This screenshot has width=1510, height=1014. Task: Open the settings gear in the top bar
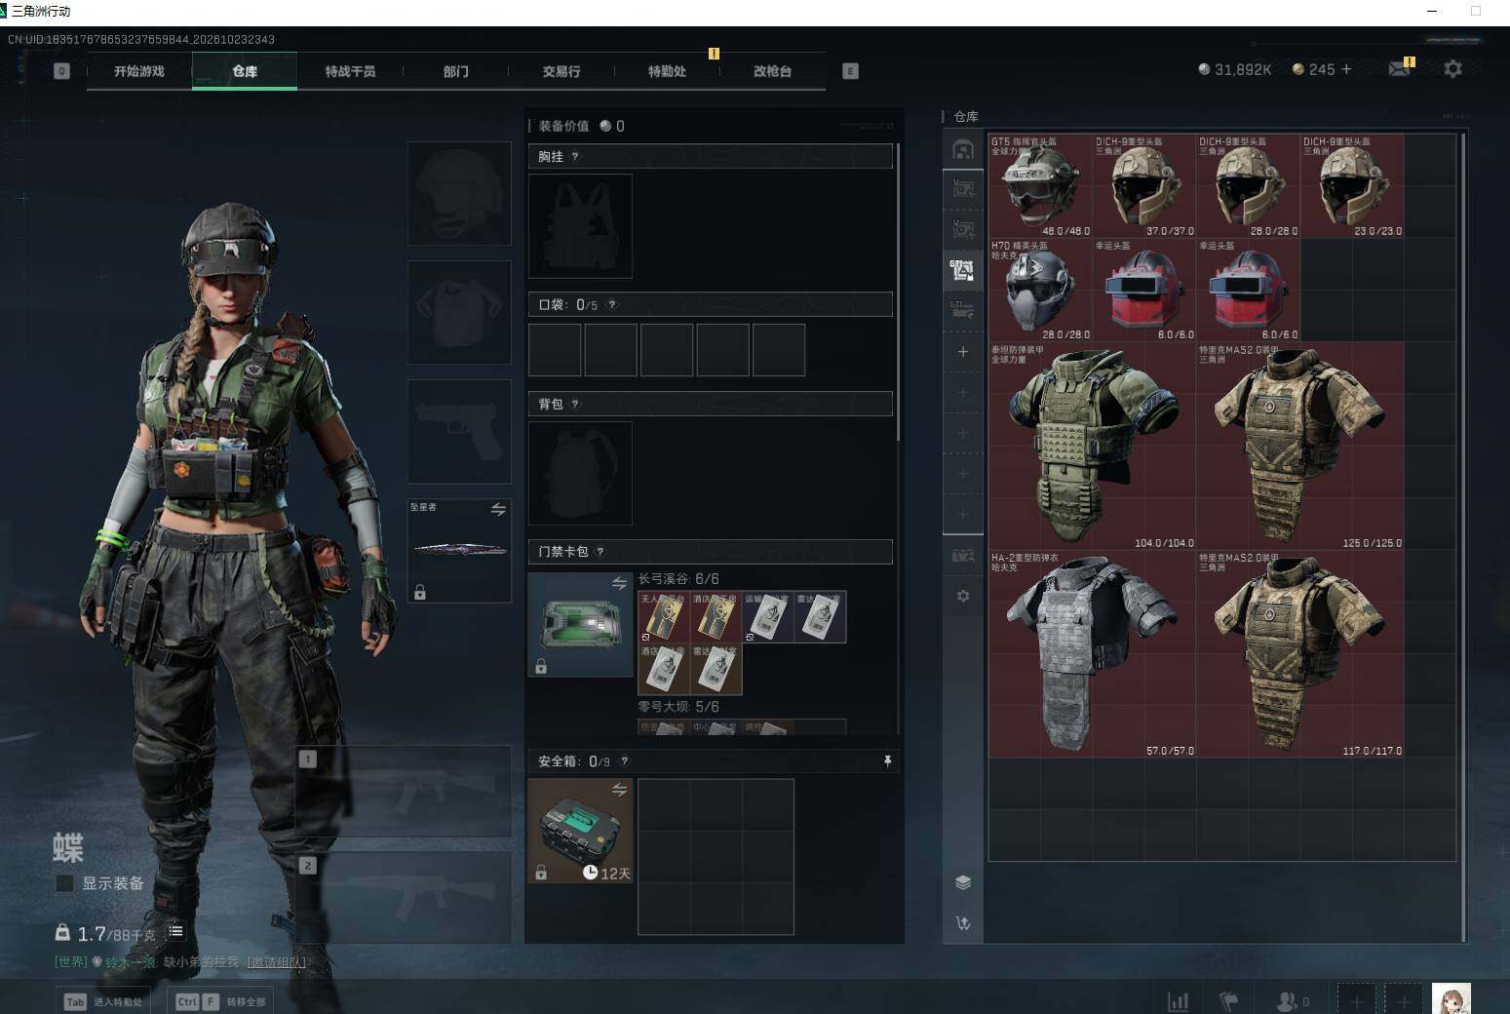1452,69
